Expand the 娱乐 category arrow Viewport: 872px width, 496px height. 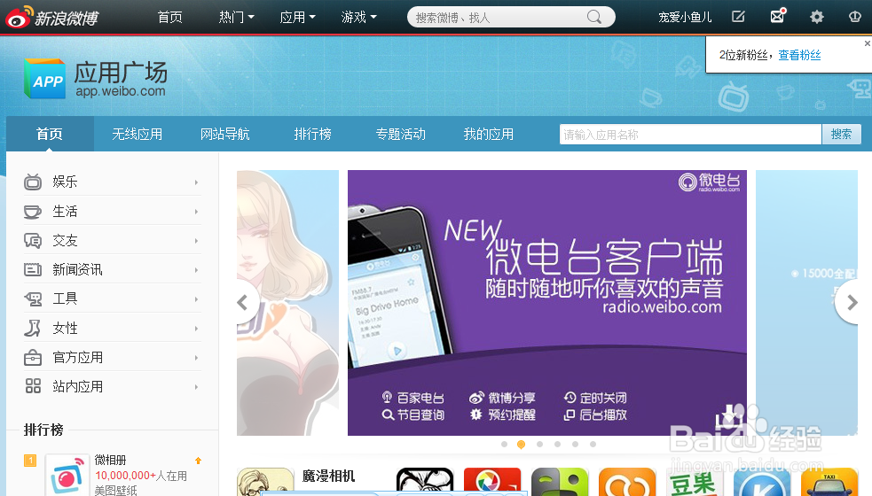(196, 182)
